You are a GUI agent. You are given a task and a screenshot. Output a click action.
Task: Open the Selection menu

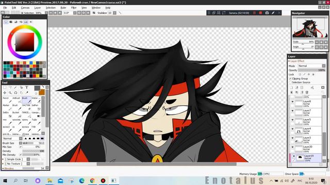pos(51,8)
